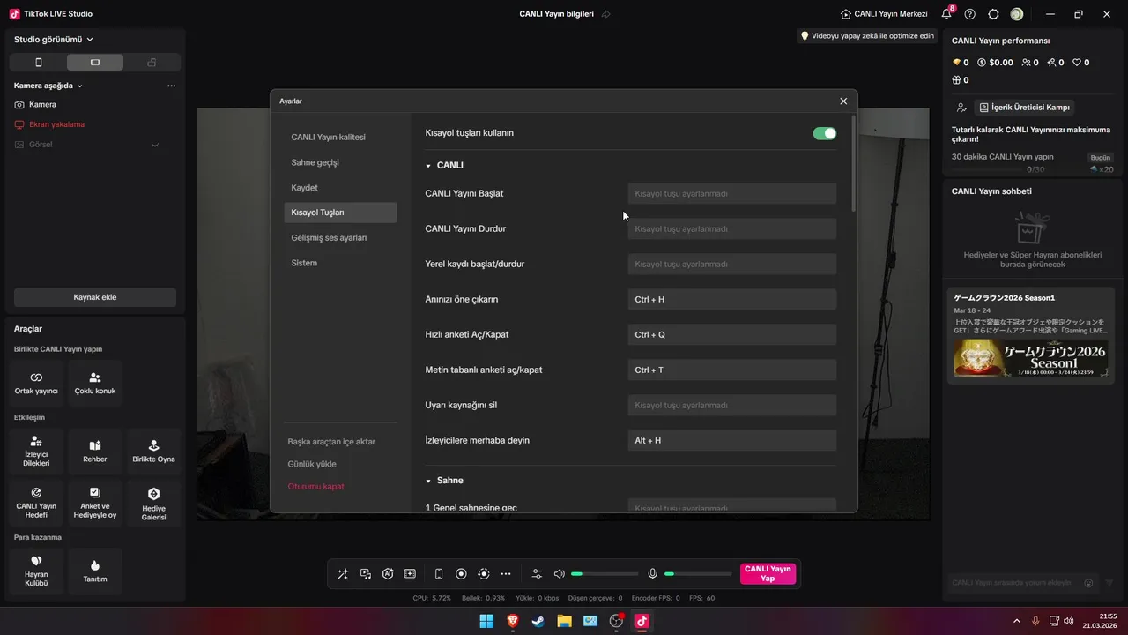Open Hediye Galerisi tool

pyautogui.click(x=153, y=503)
